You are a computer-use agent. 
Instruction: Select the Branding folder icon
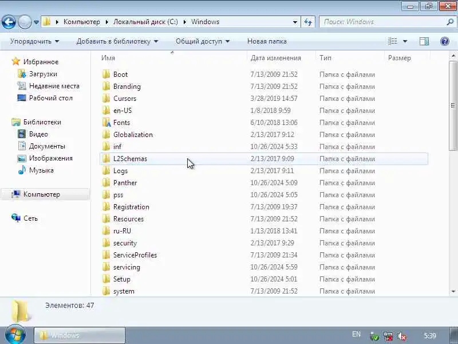click(106, 87)
